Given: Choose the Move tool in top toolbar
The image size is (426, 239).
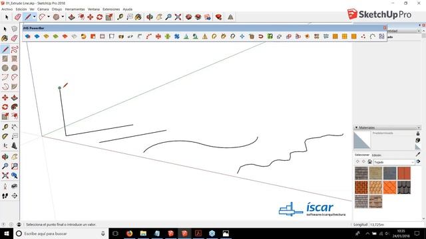Looking at the screenshot, I should click(91, 17).
